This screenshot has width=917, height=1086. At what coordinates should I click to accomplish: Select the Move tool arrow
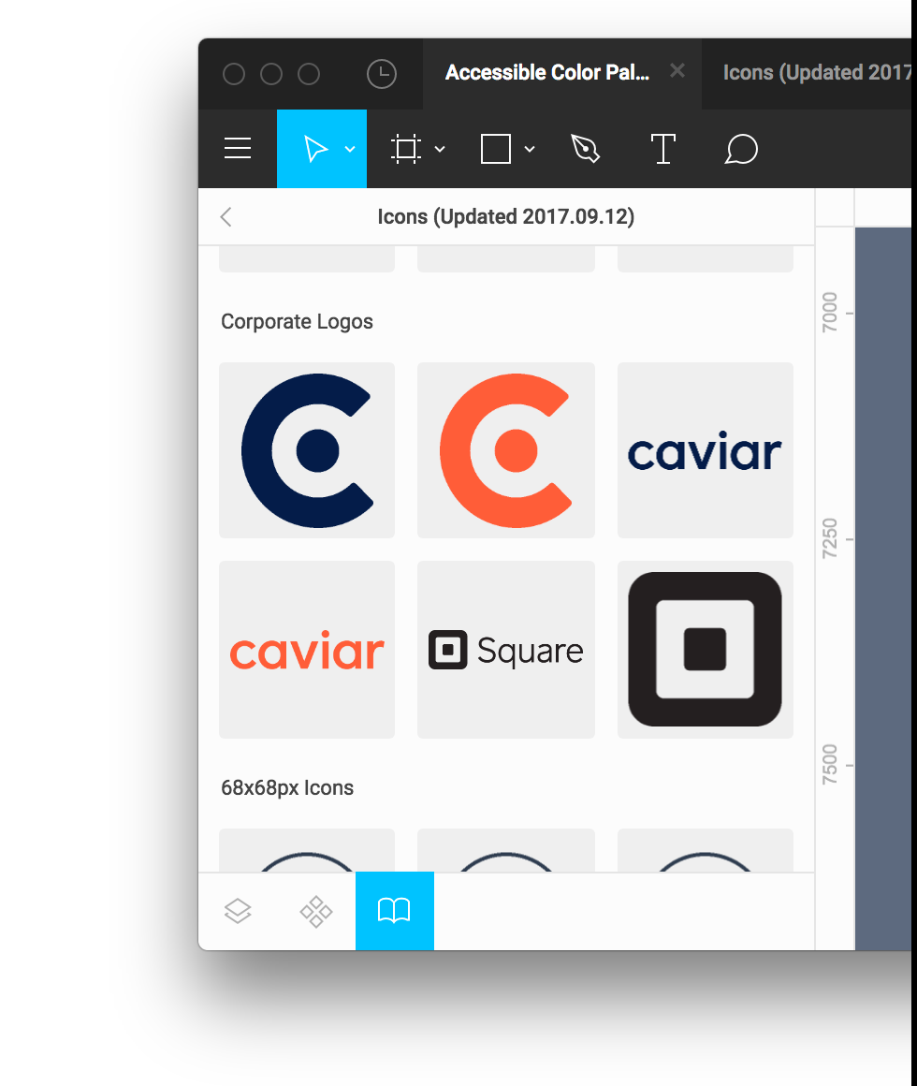(x=315, y=149)
